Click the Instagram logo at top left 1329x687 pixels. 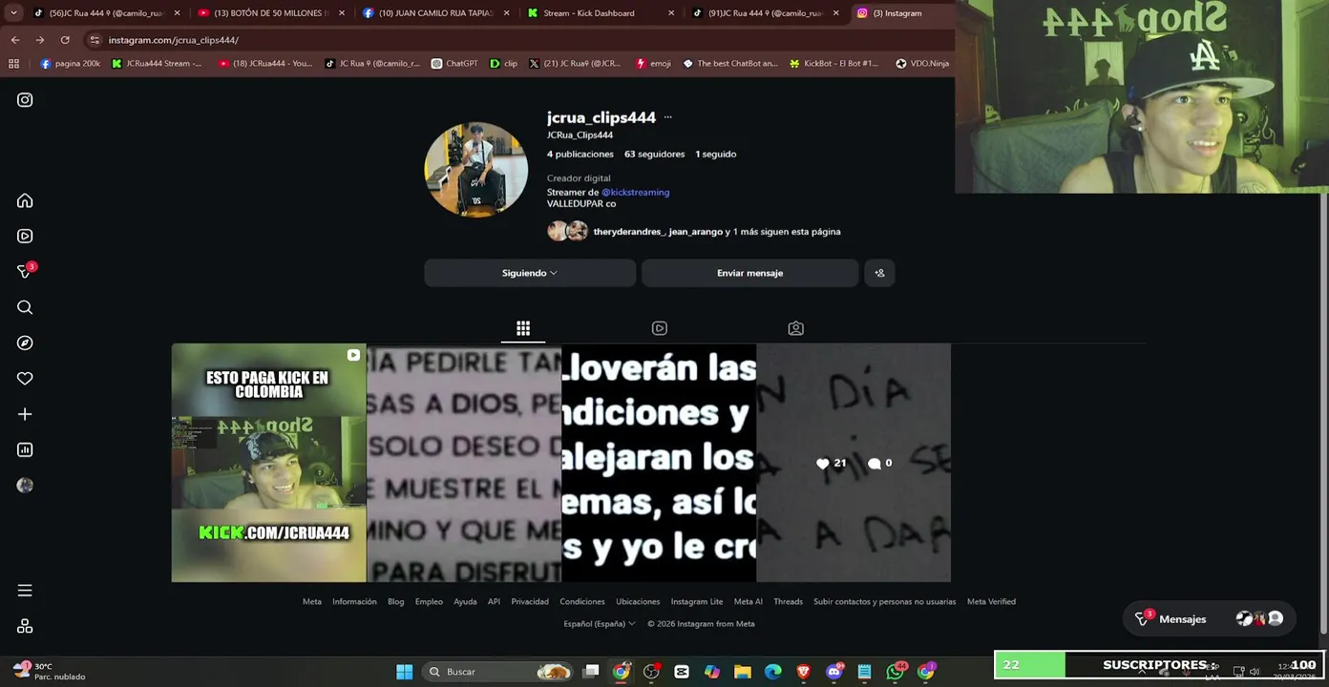click(25, 100)
